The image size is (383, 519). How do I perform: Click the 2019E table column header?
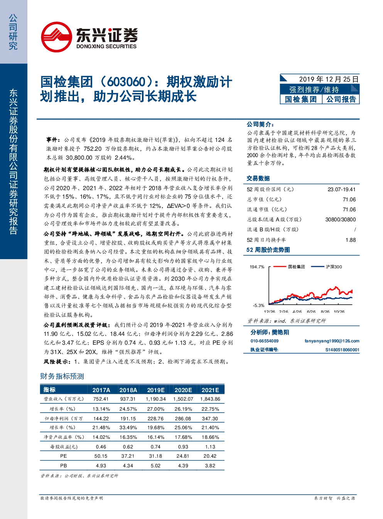tap(156, 390)
